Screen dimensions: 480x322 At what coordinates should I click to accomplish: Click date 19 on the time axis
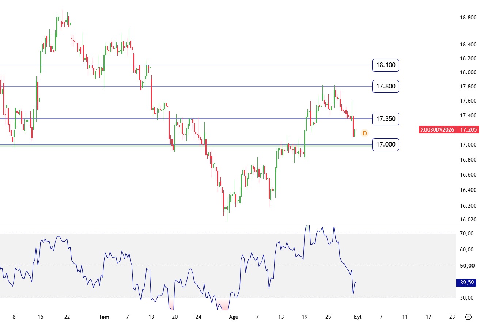tap(305, 317)
